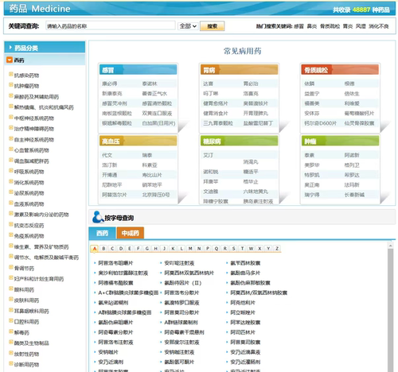Open 抗变态反应药 category
This screenshot has height=372, width=398.
coord(29,226)
